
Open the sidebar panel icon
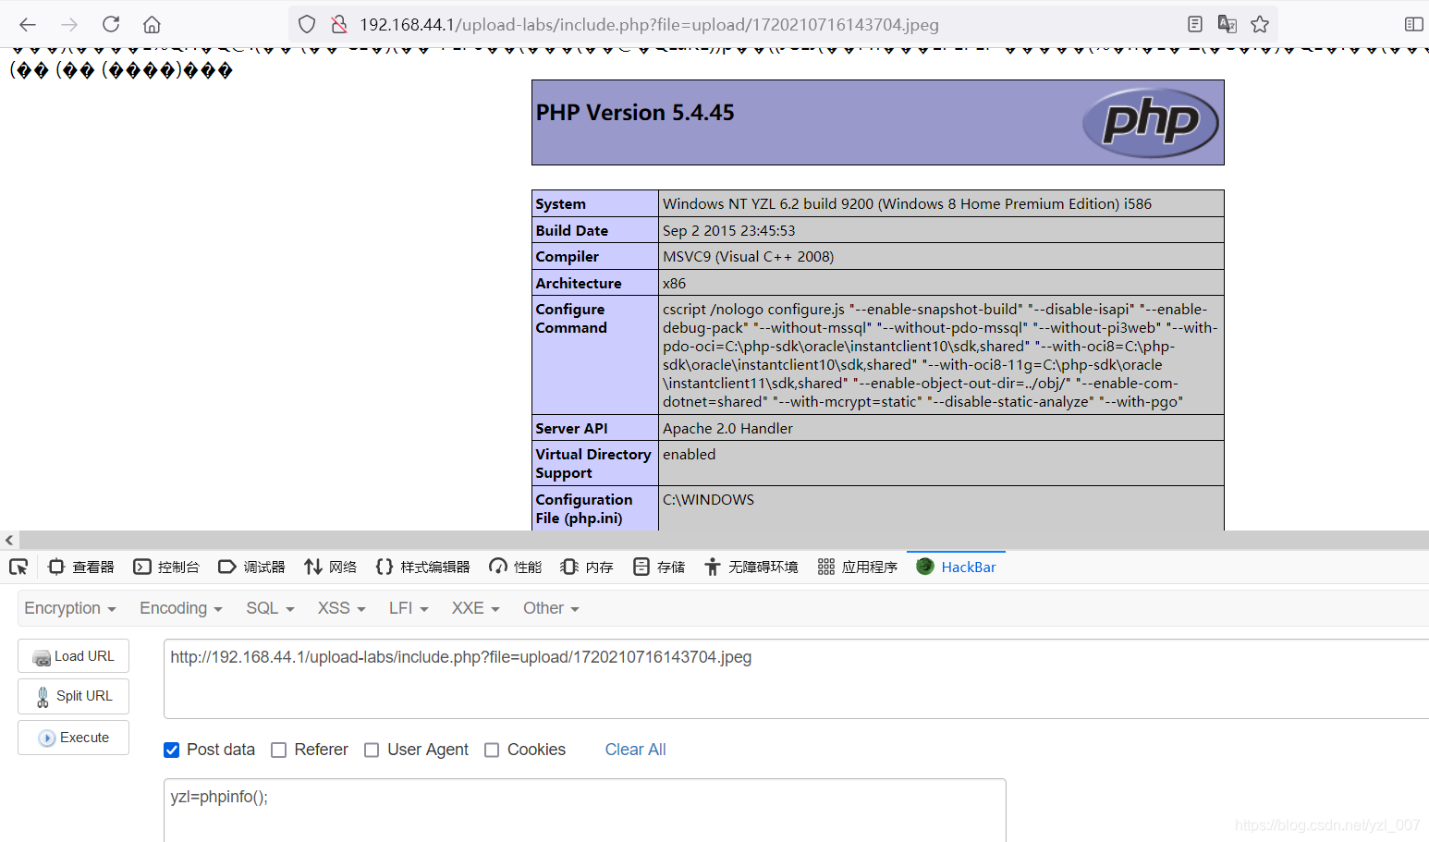point(1413,25)
